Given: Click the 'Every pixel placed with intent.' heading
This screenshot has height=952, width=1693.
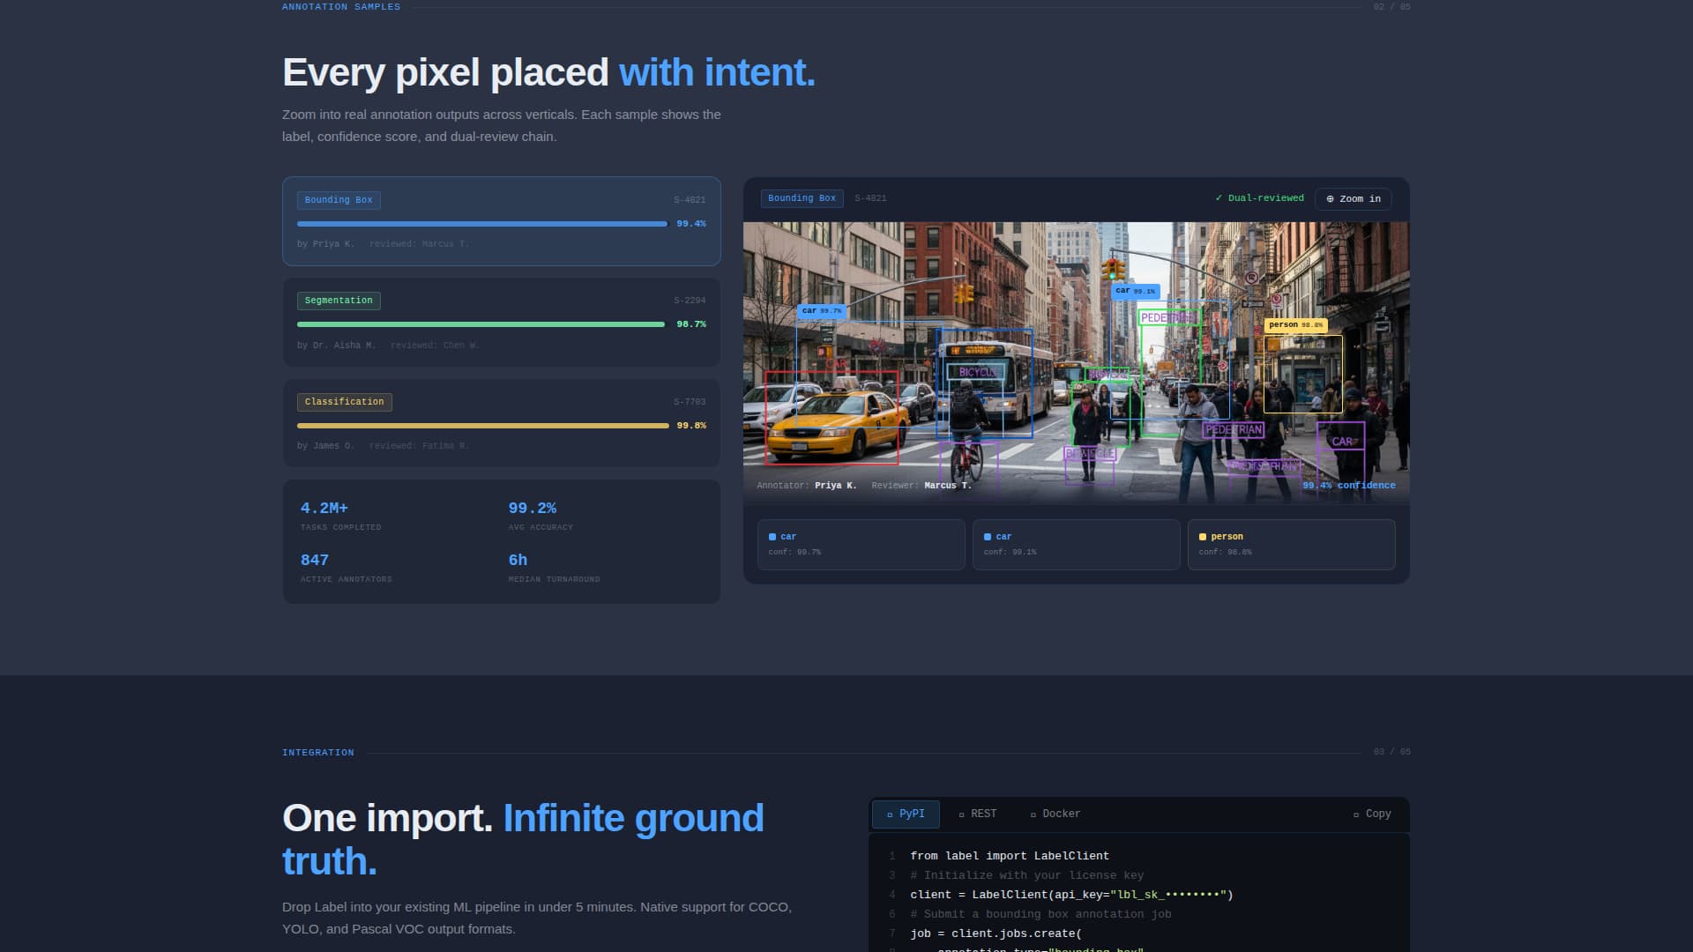Looking at the screenshot, I should click(548, 72).
